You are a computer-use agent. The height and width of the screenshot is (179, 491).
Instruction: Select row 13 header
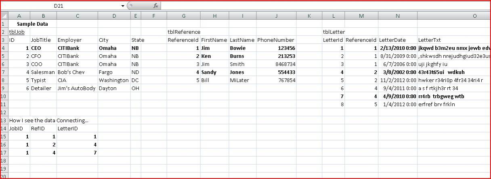pos(4,121)
